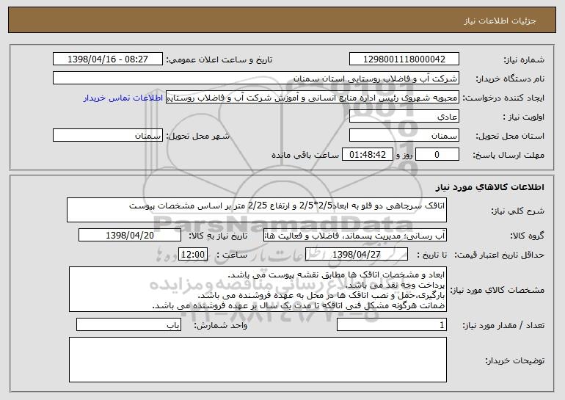Viewport: 565px width, 400px height.
Task: Click the delivery province field سمنان
Action: (404, 136)
